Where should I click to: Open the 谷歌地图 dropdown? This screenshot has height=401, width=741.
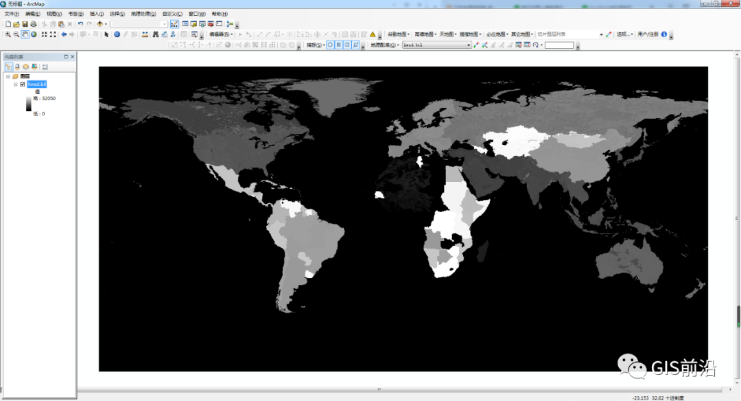click(x=399, y=34)
